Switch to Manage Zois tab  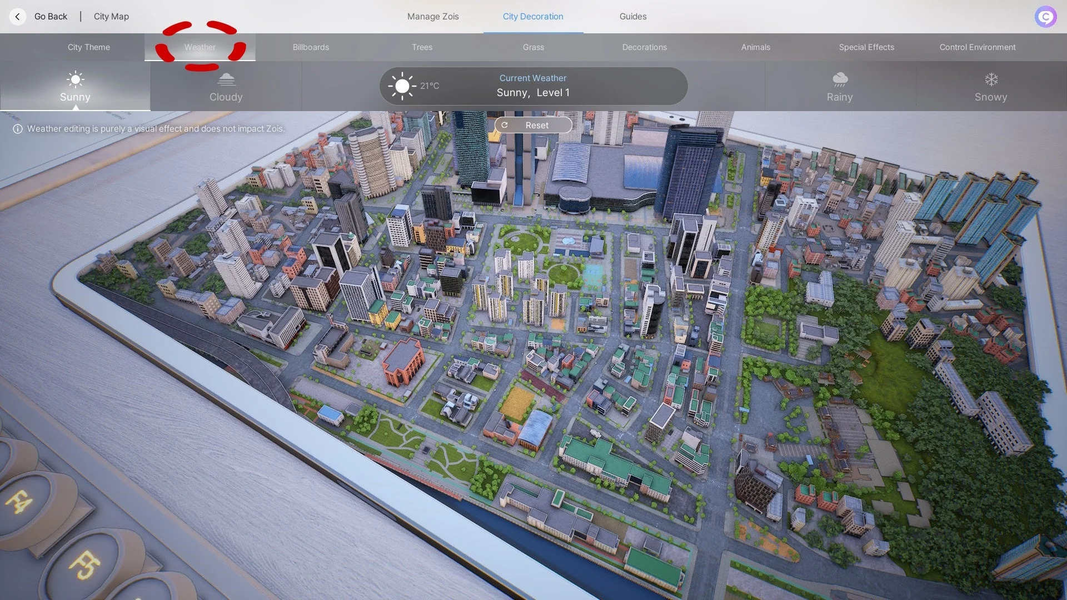pos(433,17)
